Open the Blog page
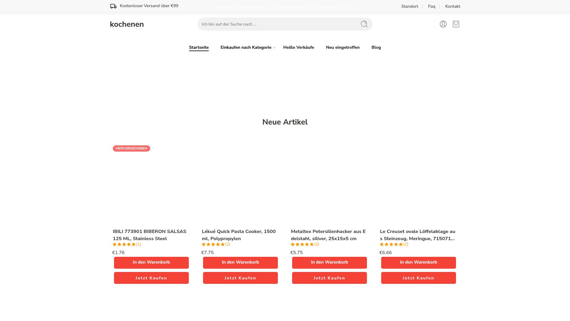 click(376, 48)
